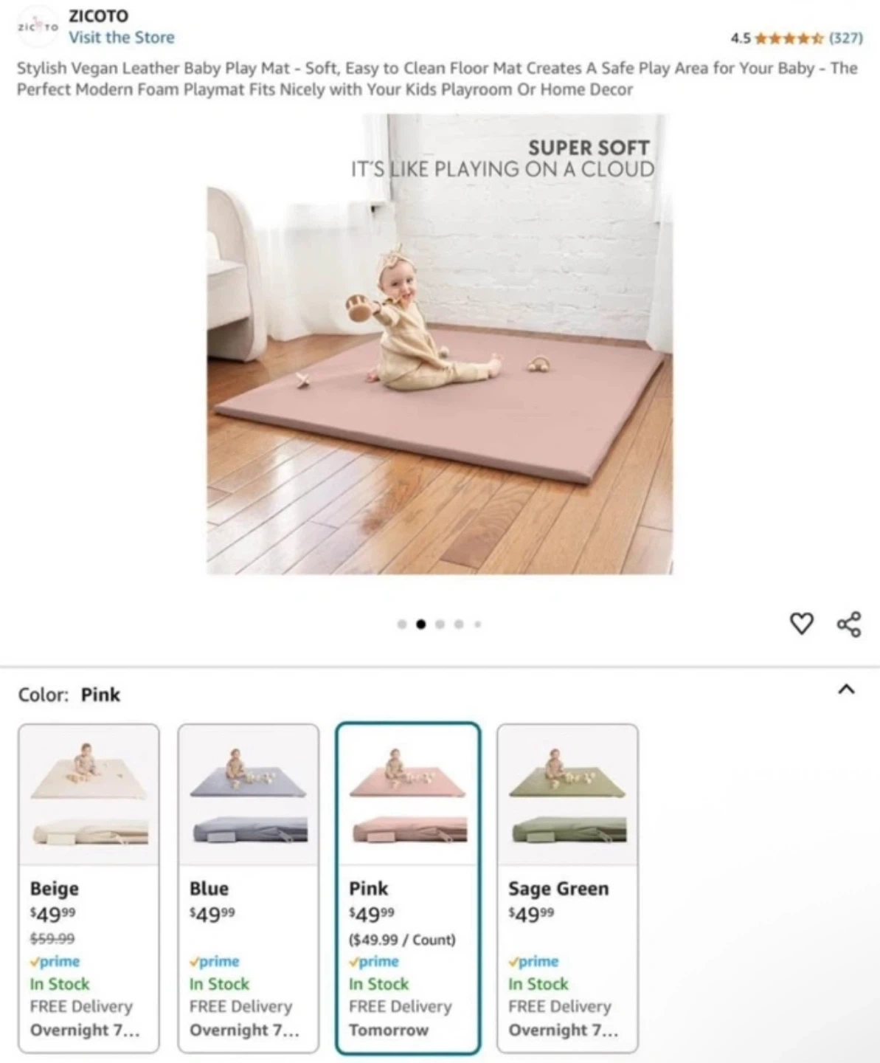Viewport: 880px width, 1063px height.
Task: Tap the share icon
Action: [x=849, y=624]
